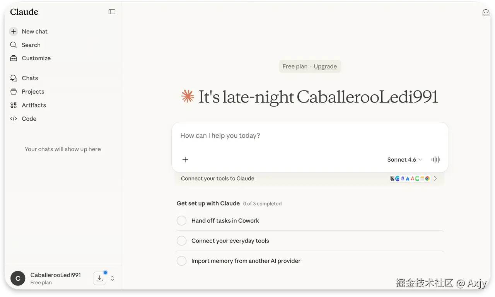495x297 pixels.
Task: Expand Connect your tools to Claude arrow
Action: tap(435, 178)
